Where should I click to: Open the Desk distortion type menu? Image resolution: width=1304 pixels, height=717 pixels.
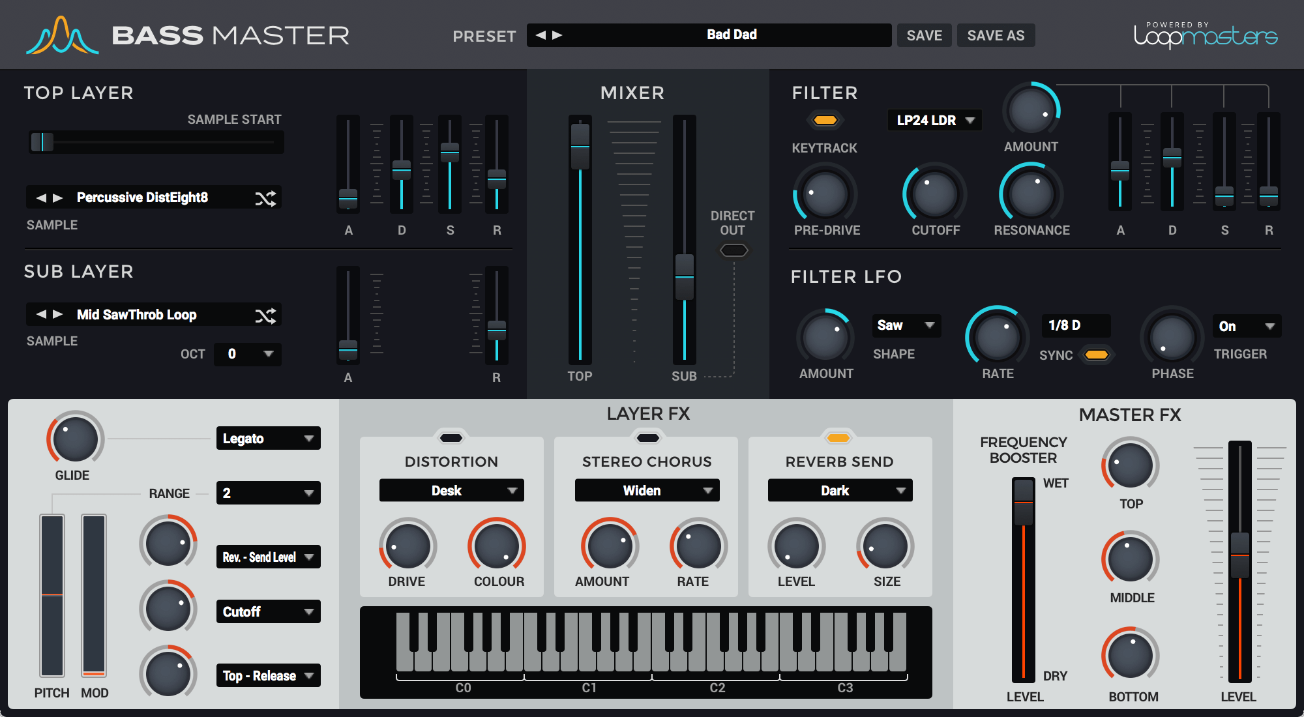pos(451,491)
